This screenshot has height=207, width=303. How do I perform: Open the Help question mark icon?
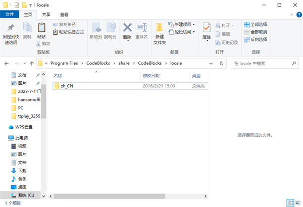pos(299,15)
